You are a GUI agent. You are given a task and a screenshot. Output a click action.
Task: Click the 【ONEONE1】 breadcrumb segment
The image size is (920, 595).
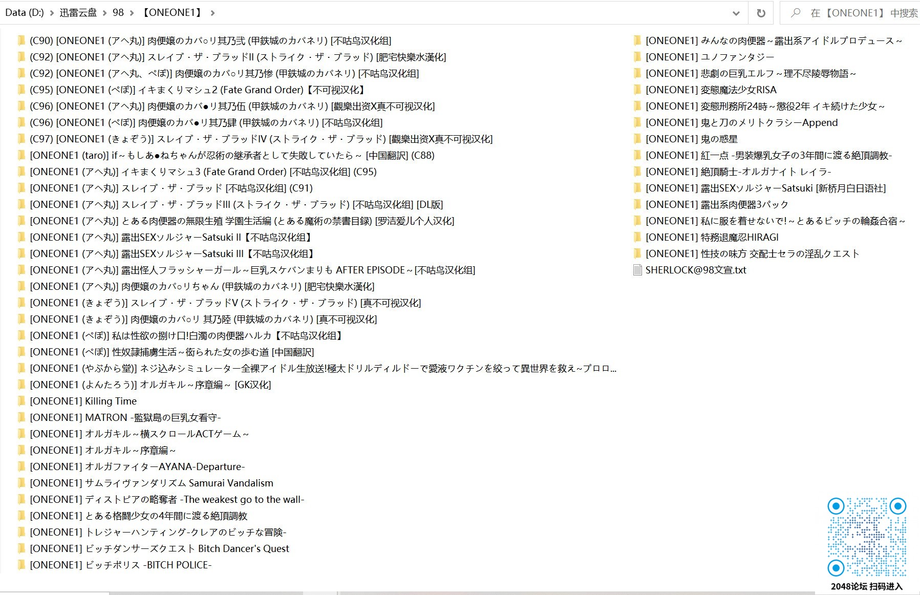(172, 13)
